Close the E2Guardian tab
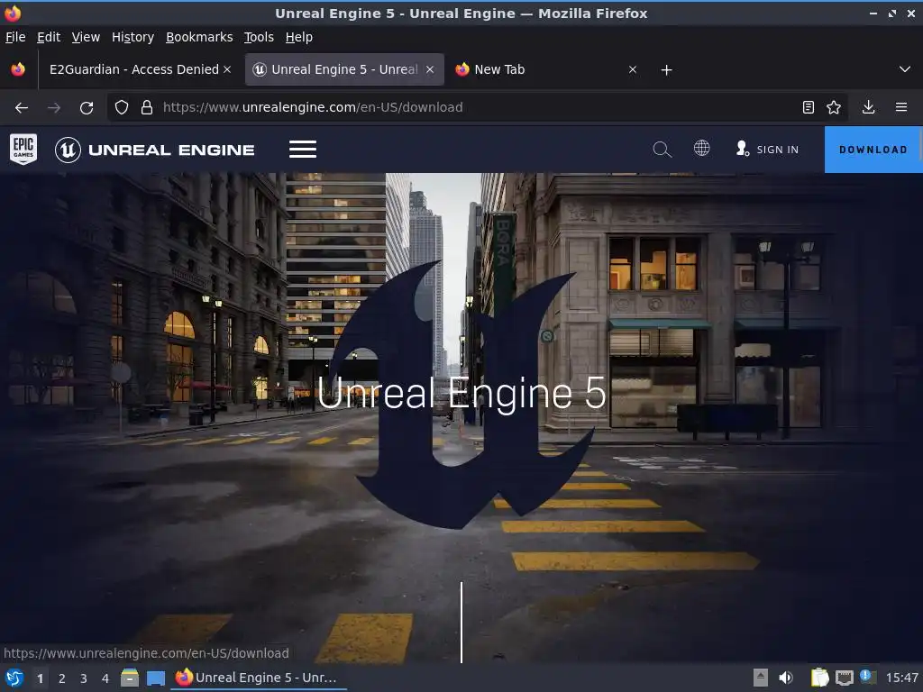923x692 pixels. pyautogui.click(x=227, y=69)
